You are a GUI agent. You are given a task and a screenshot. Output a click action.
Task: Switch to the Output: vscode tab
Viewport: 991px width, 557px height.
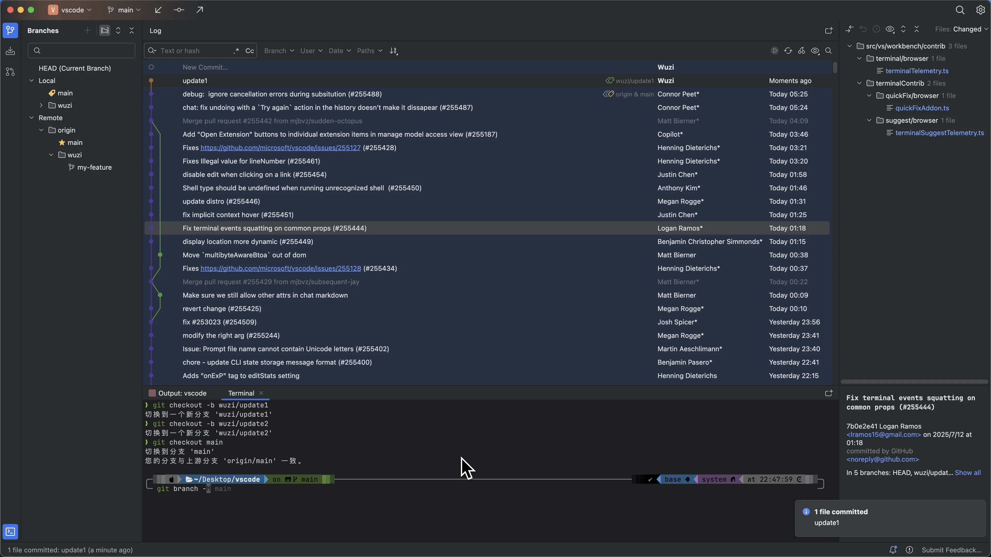(x=182, y=393)
